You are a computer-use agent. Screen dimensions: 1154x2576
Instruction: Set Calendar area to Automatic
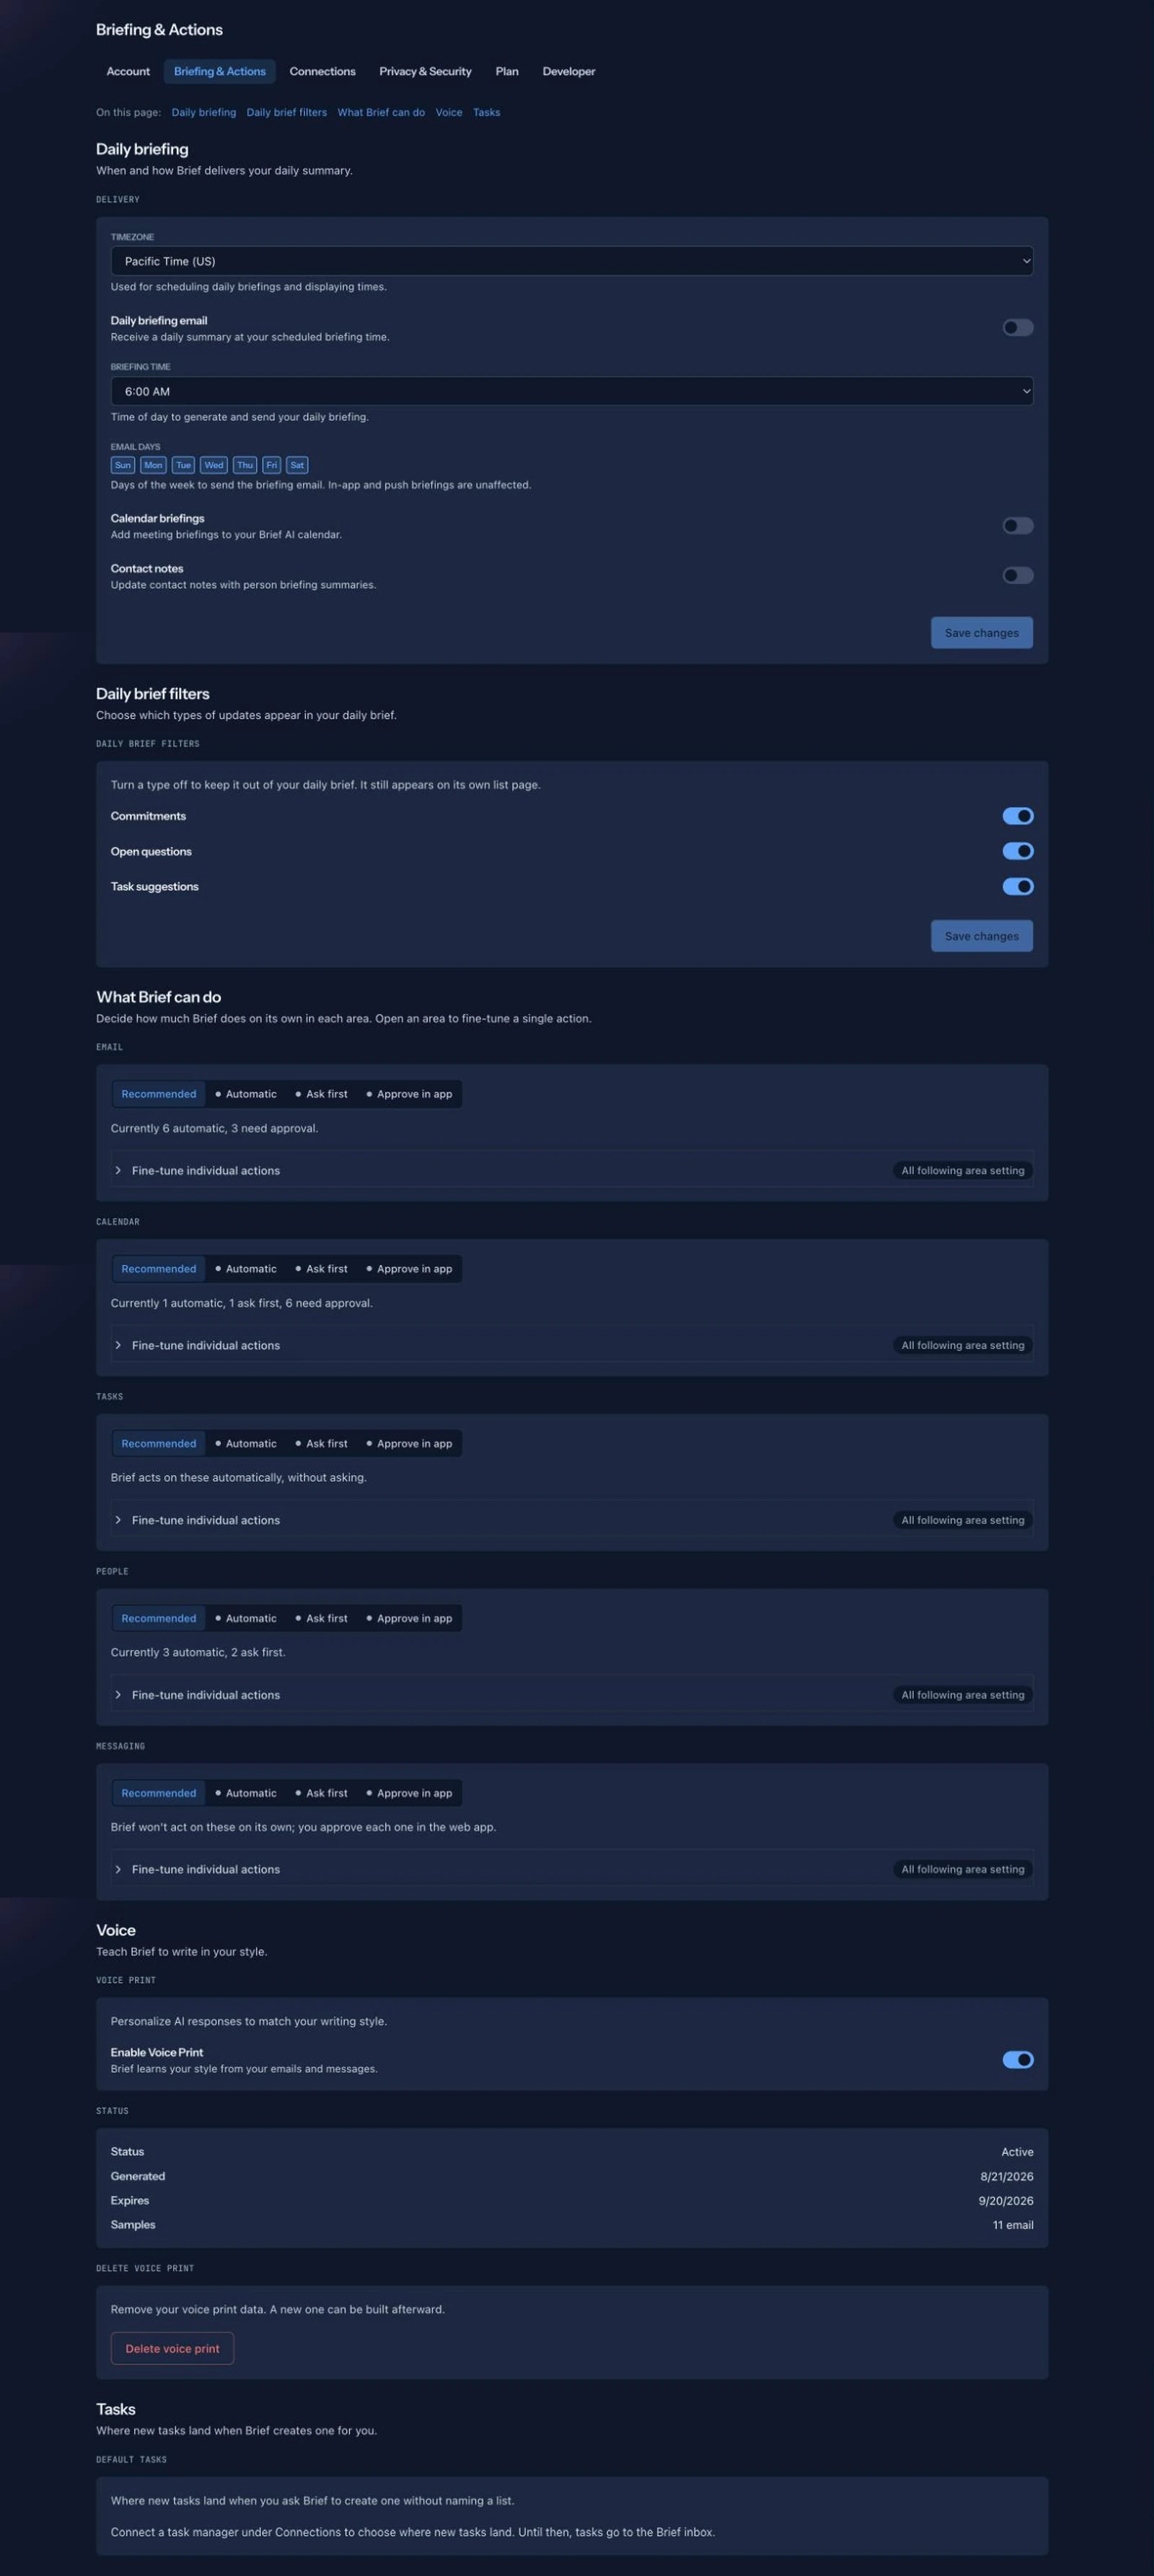coord(246,1269)
